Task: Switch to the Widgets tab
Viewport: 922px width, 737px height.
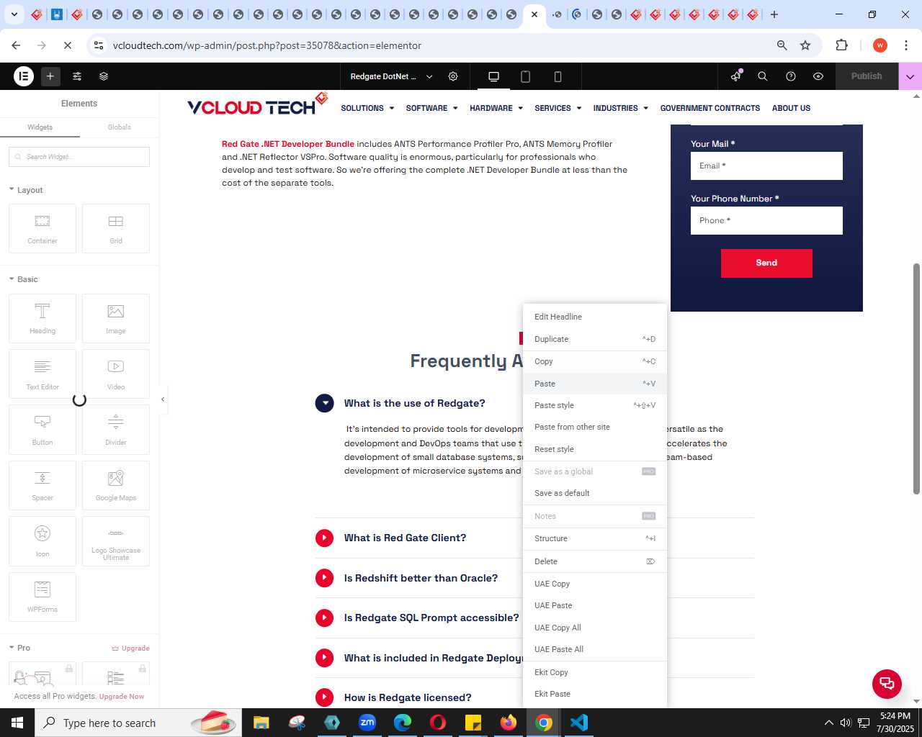Action: (40, 127)
